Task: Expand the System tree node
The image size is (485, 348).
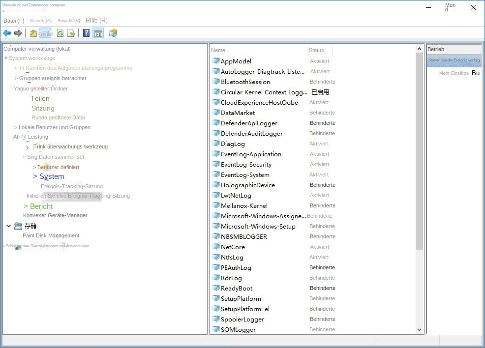Action: (35, 176)
